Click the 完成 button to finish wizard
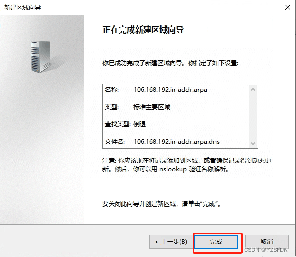This screenshot has width=296, height=257. [216, 242]
